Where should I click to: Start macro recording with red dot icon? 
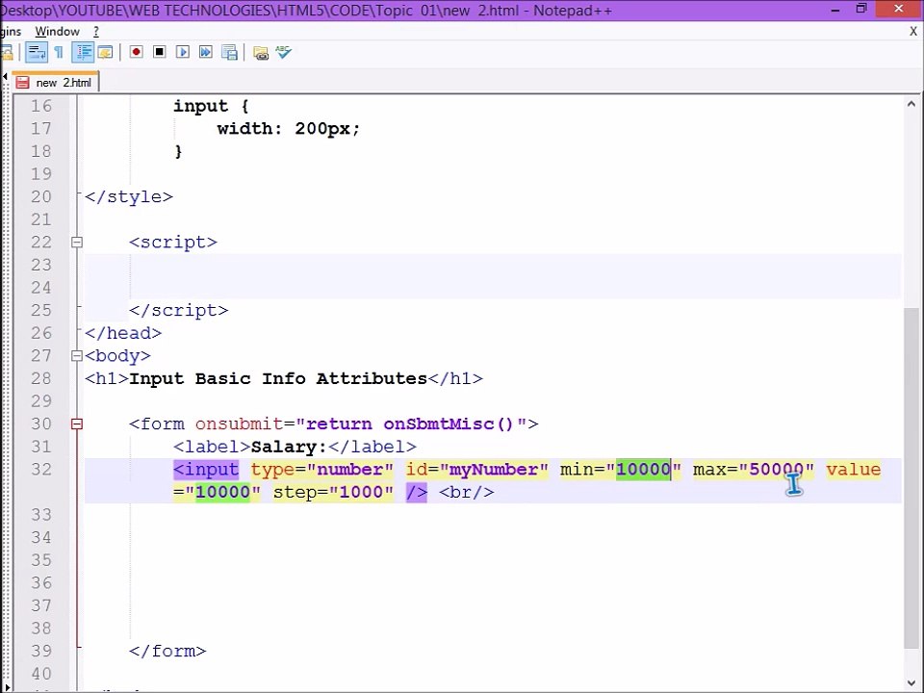(136, 52)
